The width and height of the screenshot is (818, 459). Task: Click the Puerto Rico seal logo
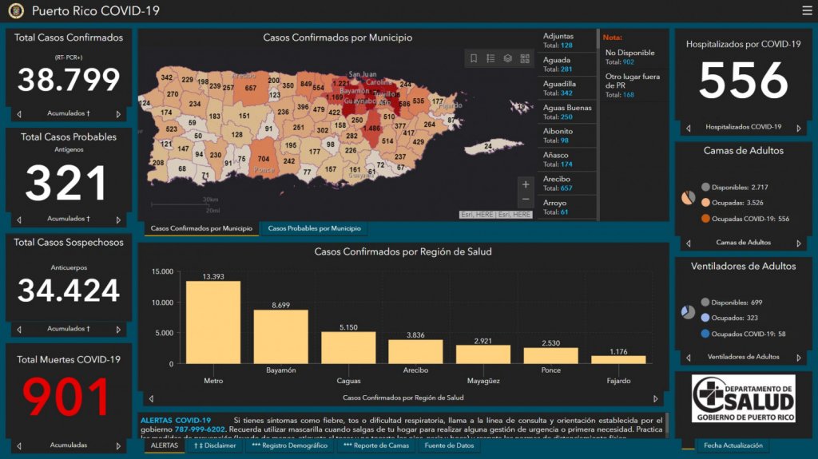(16, 11)
